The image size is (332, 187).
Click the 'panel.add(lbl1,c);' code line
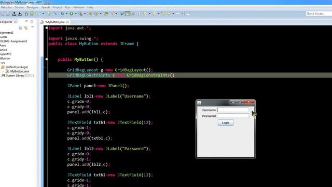coord(89,112)
